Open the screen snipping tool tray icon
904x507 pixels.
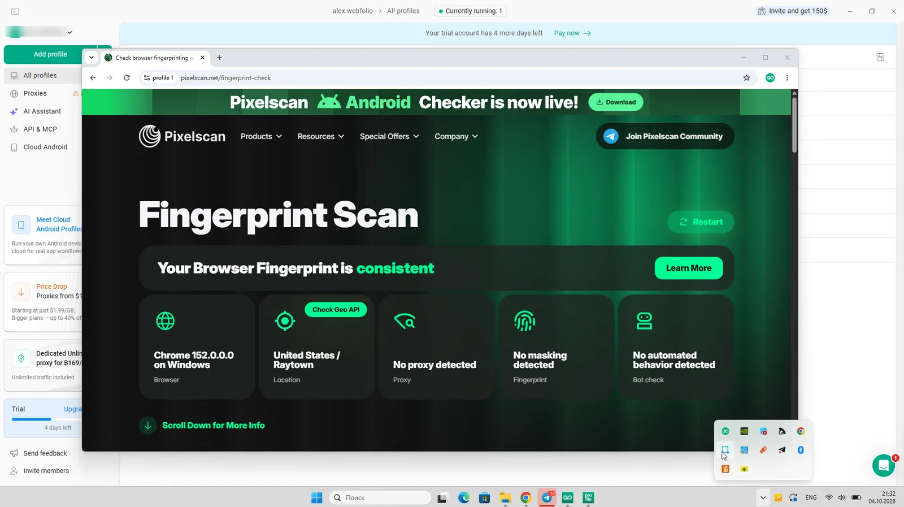(725, 450)
